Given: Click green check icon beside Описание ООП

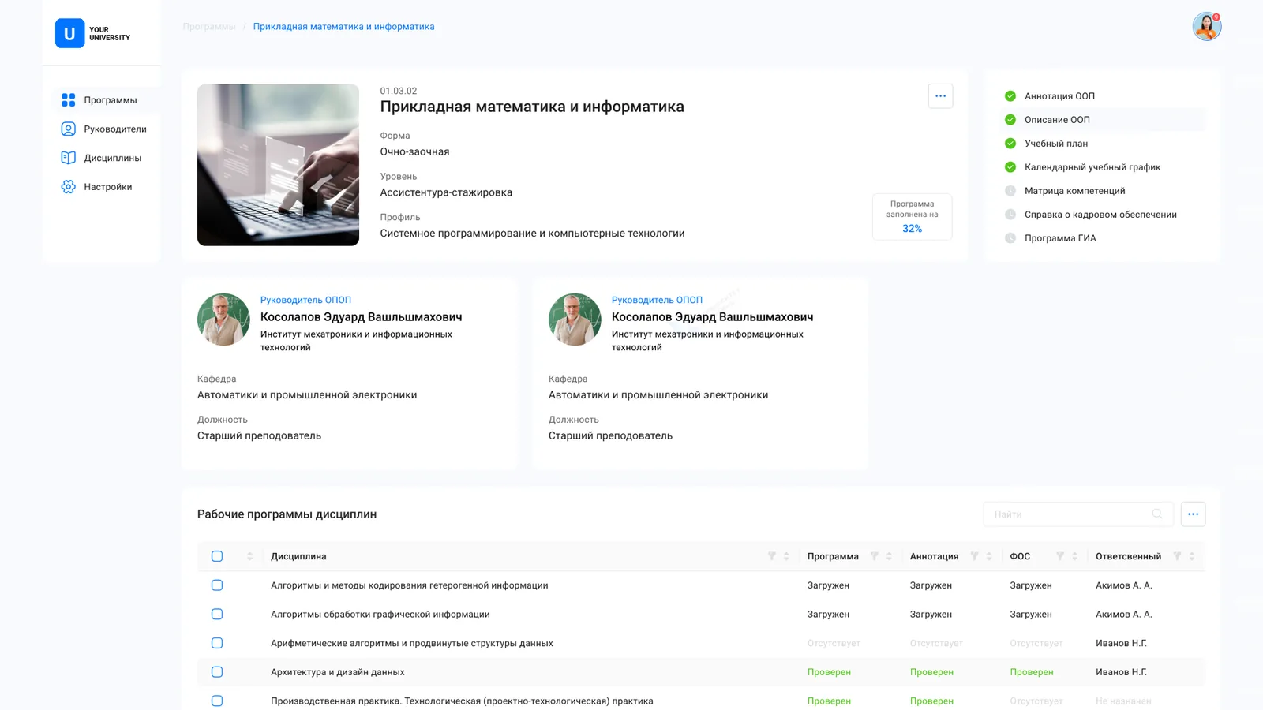Looking at the screenshot, I should pos(1010,120).
